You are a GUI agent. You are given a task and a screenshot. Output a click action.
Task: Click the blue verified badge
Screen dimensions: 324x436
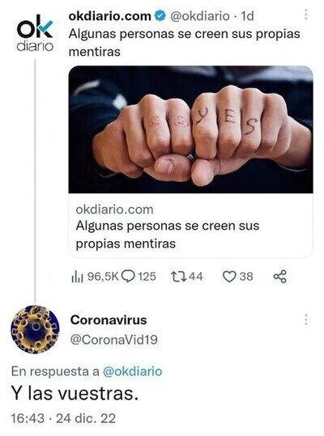tap(160, 16)
